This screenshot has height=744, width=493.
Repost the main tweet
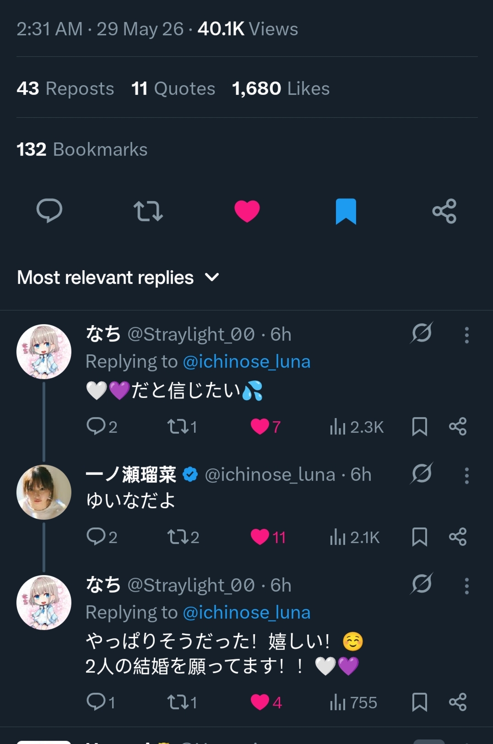[x=148, y=211]
